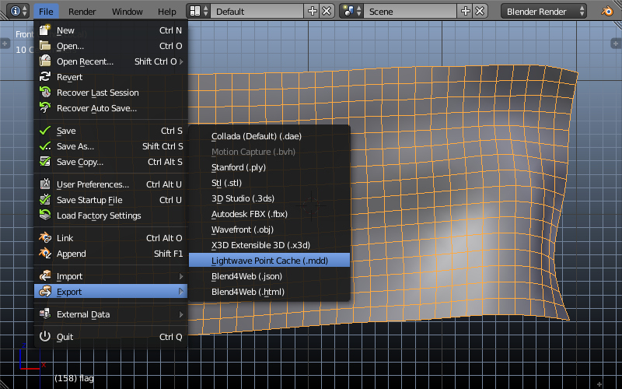
Task: Click the Info editor type icon
Action: 18,11
